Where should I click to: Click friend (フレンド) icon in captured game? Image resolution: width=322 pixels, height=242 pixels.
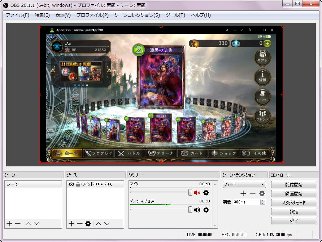pyautogui.click(x=263, y=116)
